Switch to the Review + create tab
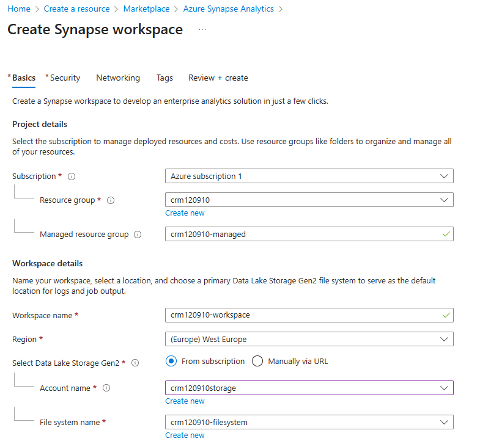Image resolution: width=480 pixels, height=444 pixels. tap(218, 78)
